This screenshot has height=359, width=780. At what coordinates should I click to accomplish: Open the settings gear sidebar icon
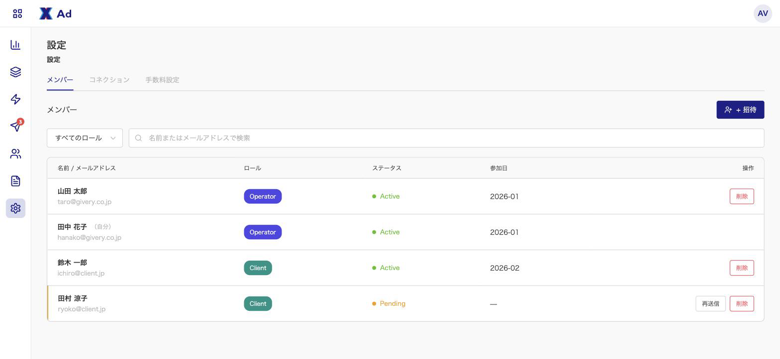(15, 208)
